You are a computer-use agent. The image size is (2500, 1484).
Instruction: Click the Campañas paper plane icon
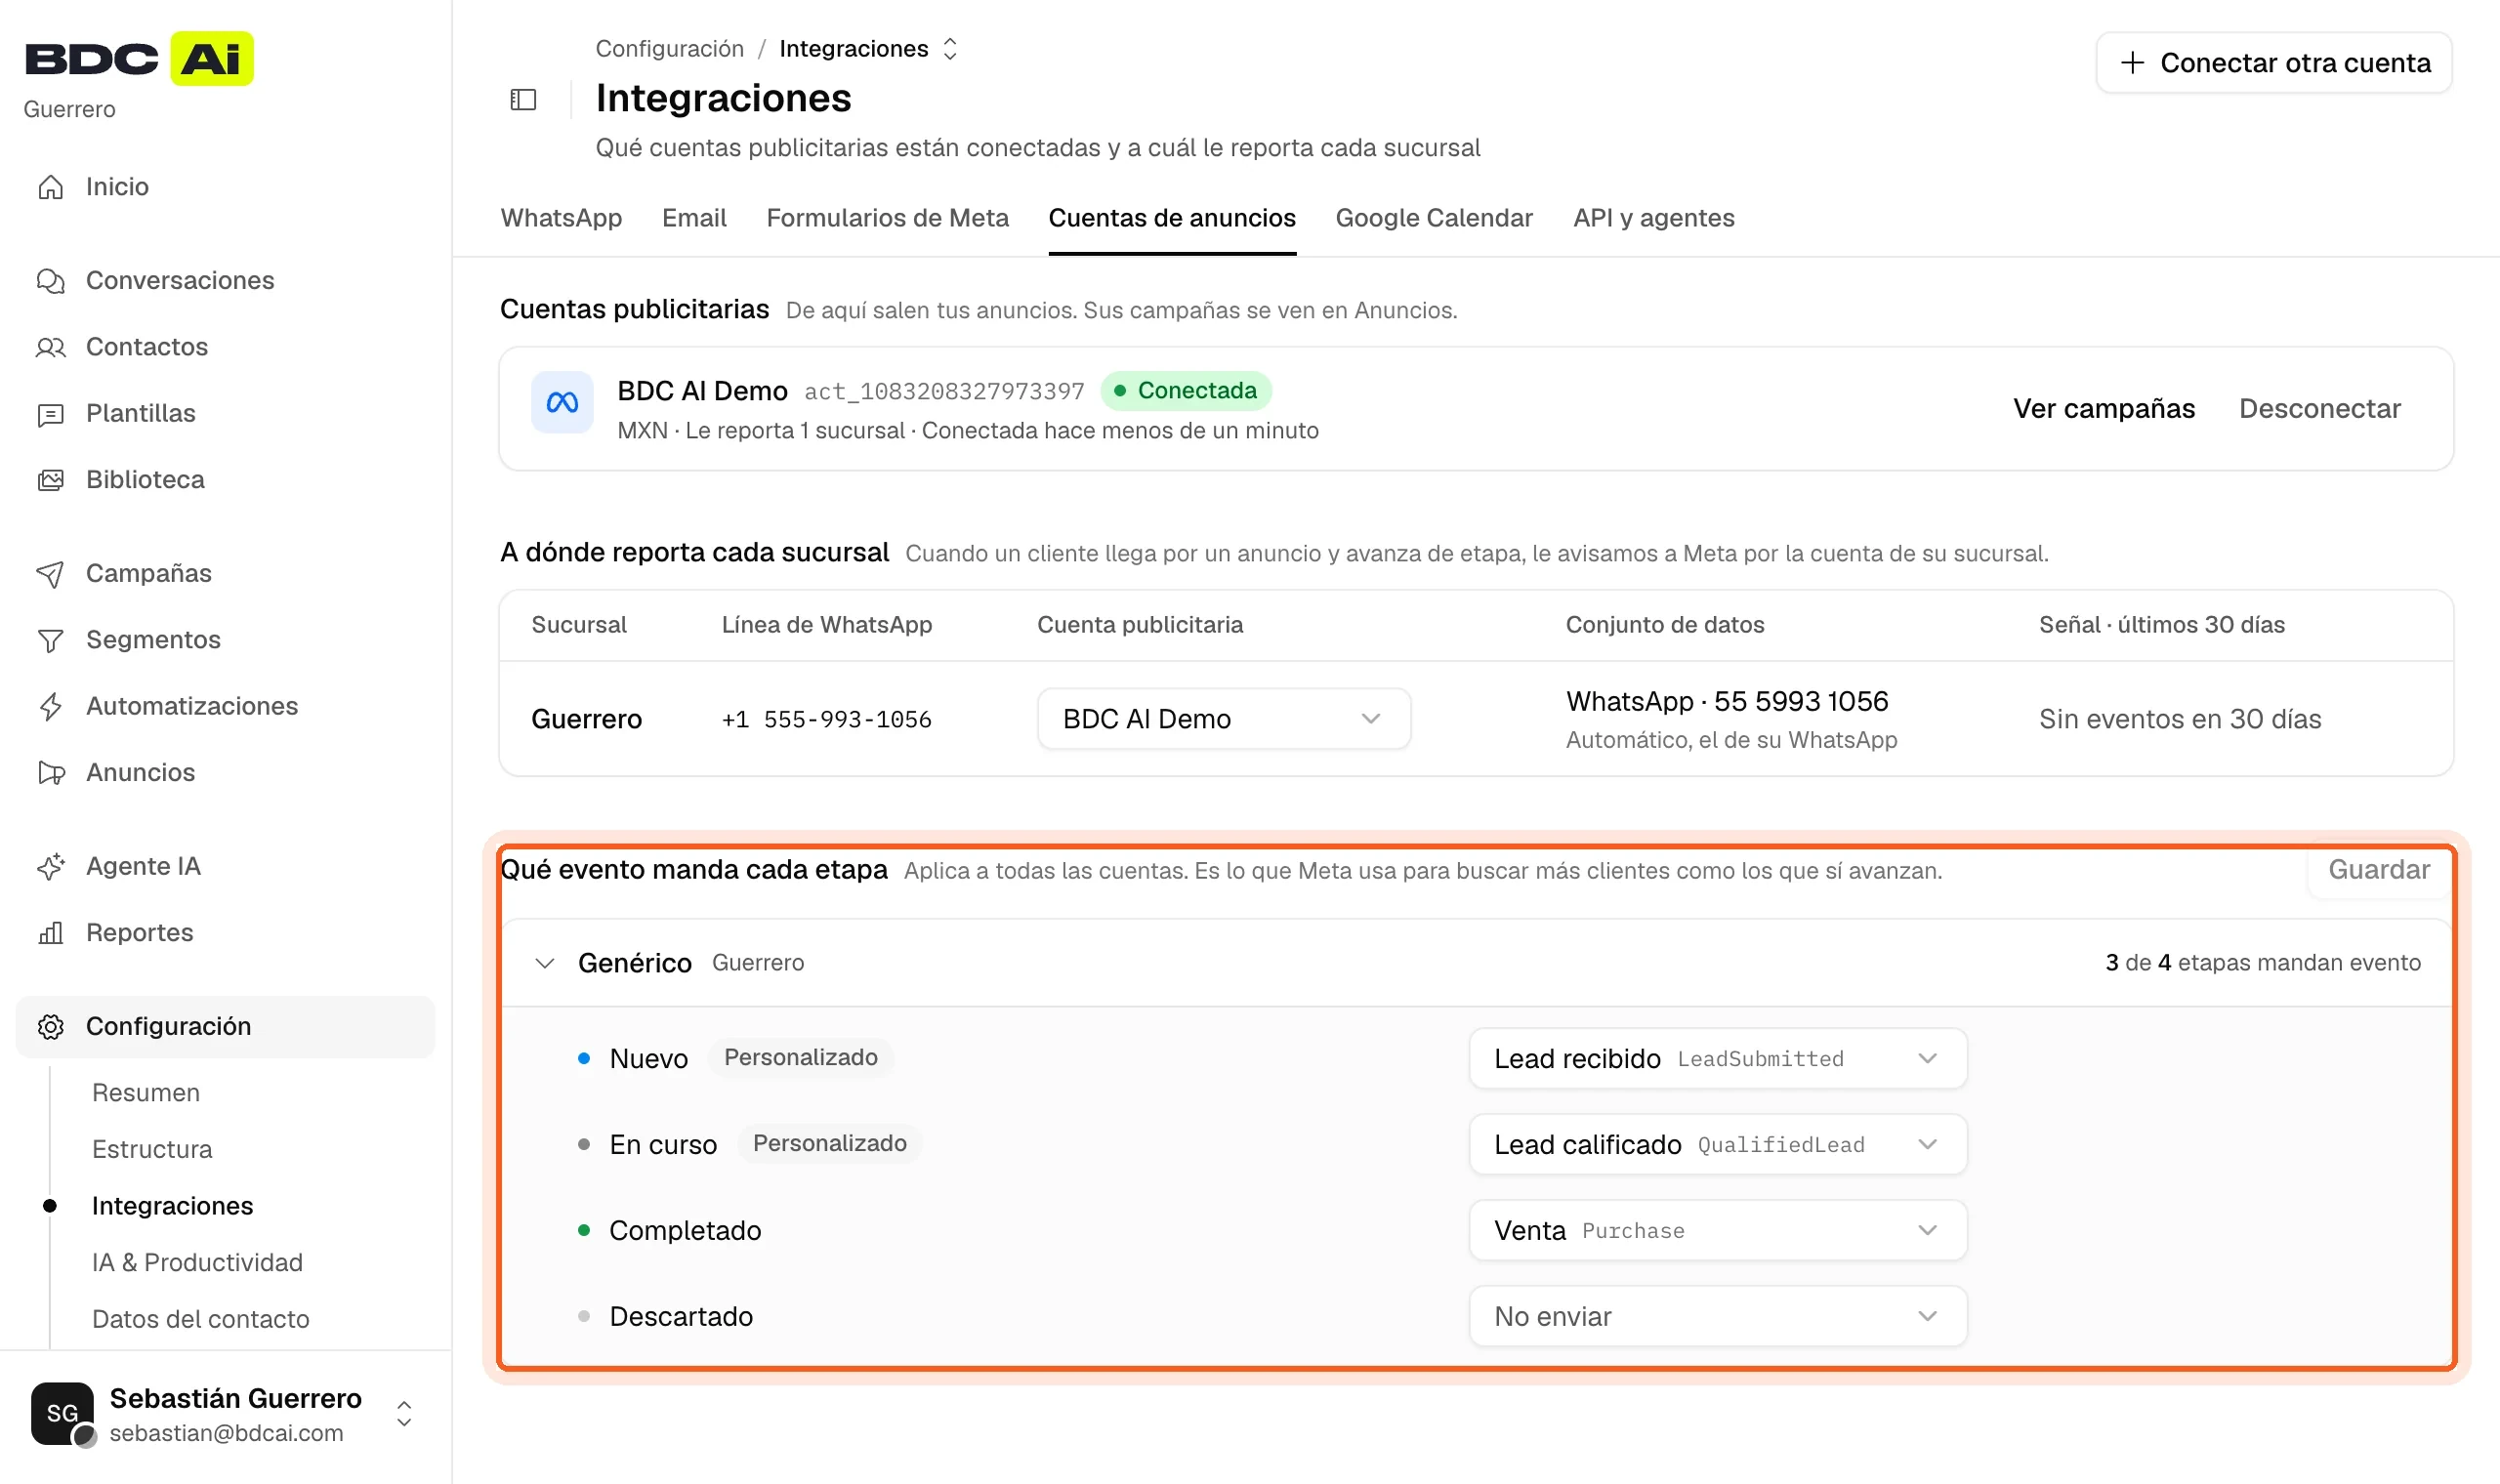pos(50,574)
